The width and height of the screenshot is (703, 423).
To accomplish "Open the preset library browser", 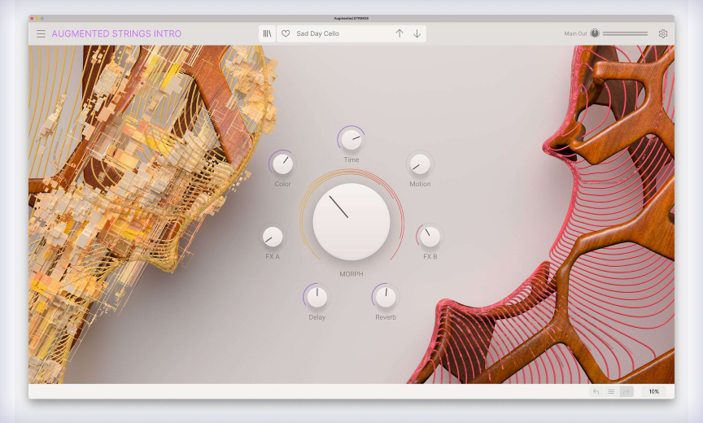I will pos(267,33).
